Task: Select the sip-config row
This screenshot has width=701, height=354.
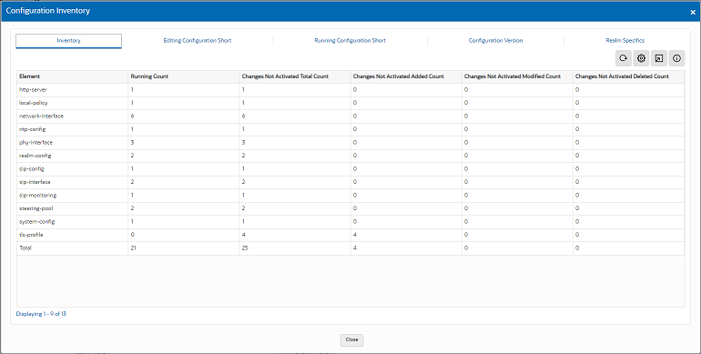Action: click(x=350, y=169)
